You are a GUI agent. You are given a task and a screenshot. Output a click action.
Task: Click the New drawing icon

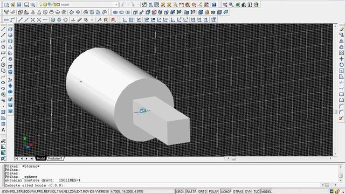(6, 4)
